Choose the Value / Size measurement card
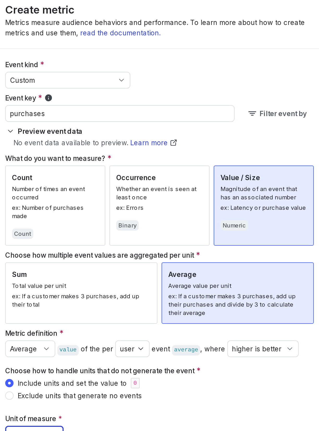The width and height of the screenshot is (319, 431). [x=264, y=206]
